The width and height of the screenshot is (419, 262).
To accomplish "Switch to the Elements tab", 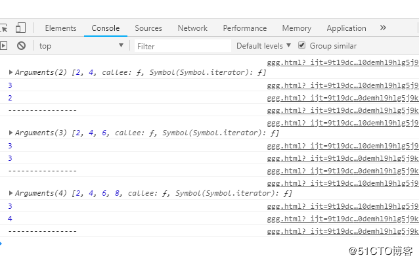I will [x=60, y=28].
